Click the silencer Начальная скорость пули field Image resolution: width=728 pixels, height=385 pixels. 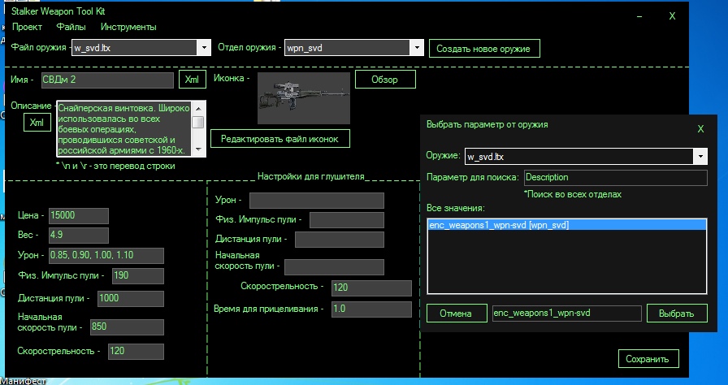[x=334, y=267]
